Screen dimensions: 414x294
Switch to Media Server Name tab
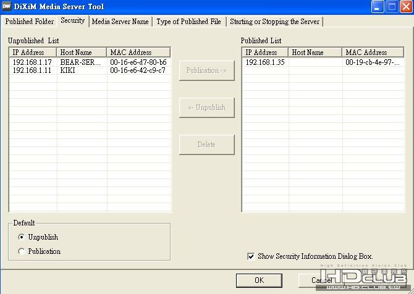click(x=120, y=22)
